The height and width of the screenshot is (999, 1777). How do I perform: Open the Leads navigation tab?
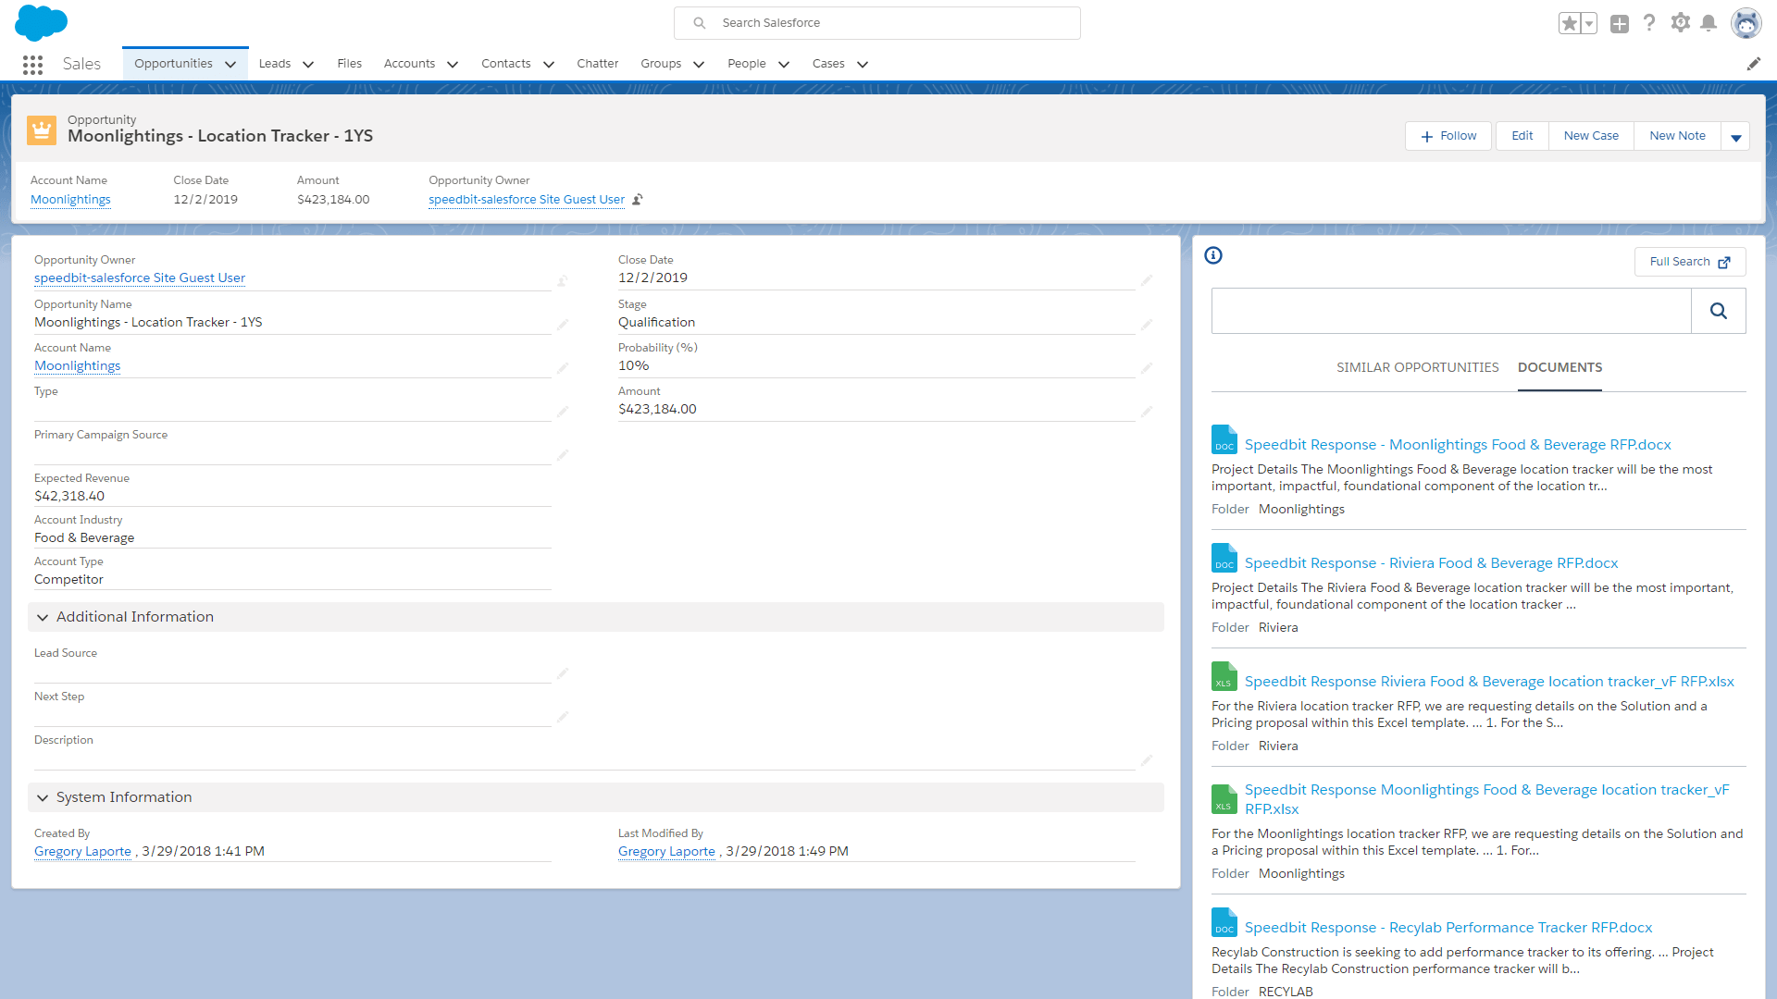coord(275,64)
